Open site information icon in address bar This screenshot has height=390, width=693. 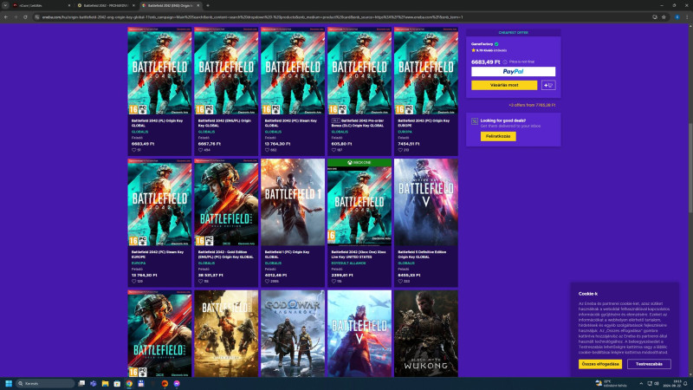(x=37, y=17)
